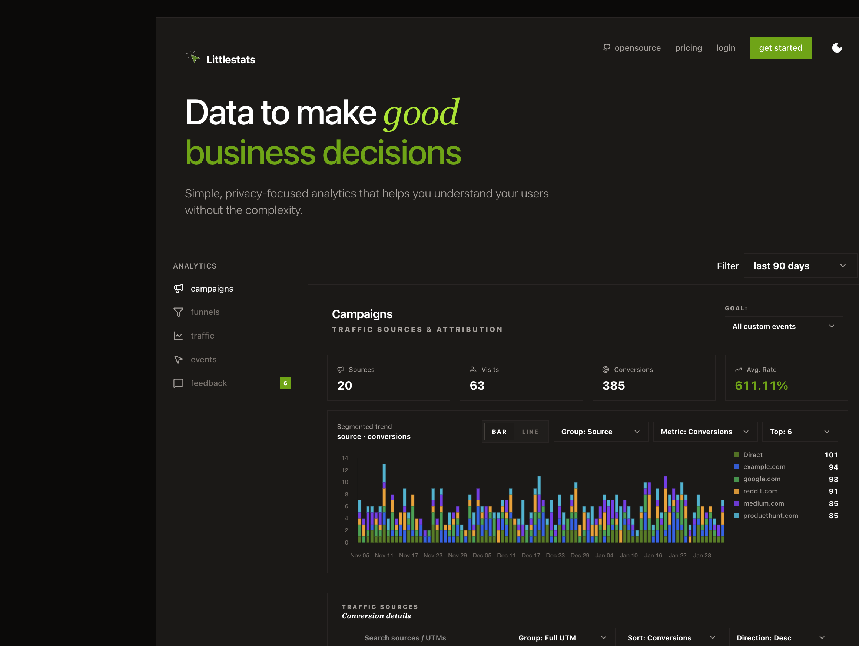The height and width of the screenshot is (646, 859).
Task: Expand the All custom events goal dropdown
Action: 784,326
